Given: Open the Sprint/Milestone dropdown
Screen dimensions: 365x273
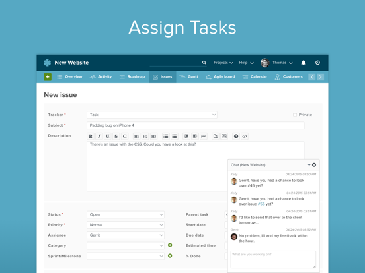Looking at the screenshot, I should pos(126,256).
